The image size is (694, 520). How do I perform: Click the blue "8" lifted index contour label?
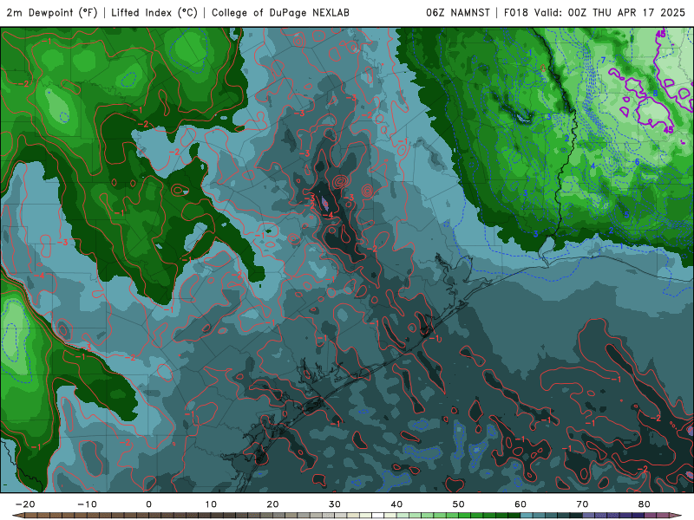click(x=656, y=94)
